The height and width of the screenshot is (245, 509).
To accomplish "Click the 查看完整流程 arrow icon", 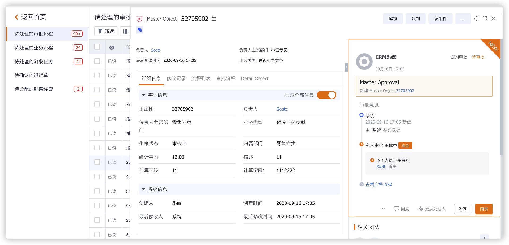I will [362, 184].
